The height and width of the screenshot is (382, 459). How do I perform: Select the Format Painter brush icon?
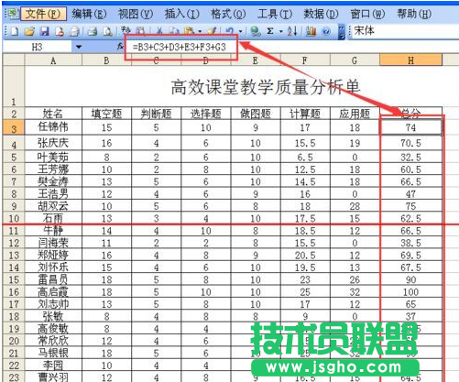click(x=212, y=31)
